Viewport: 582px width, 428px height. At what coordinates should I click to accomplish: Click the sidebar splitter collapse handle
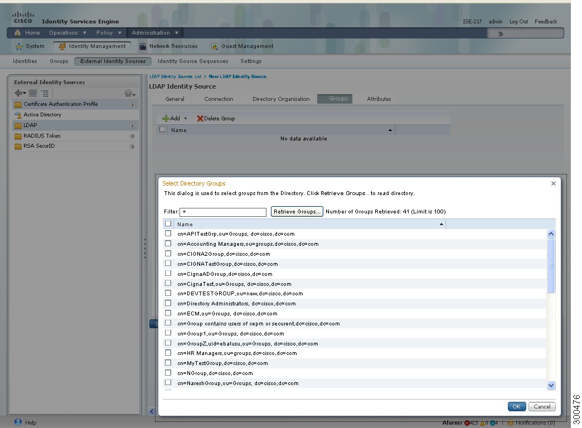pos(145,249)
